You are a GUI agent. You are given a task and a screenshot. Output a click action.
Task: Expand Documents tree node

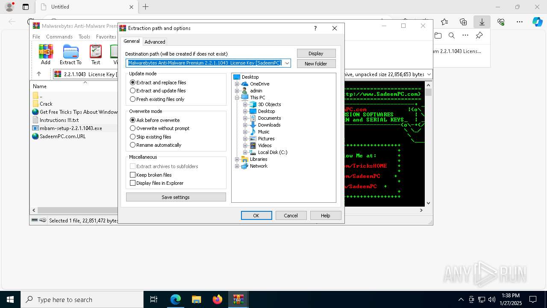pos(245,118)
